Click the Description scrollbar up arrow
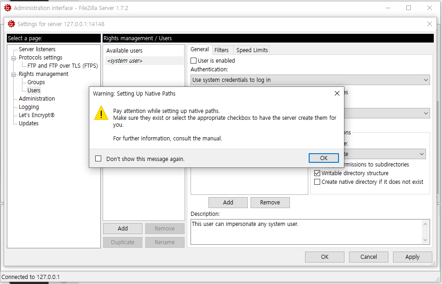This screenshot has height=284, width=442. click(x=426, y=224)
